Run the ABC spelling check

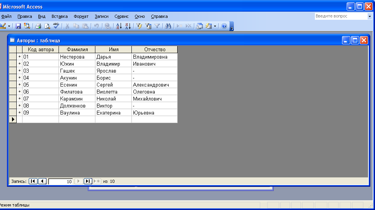pos(56,26)
